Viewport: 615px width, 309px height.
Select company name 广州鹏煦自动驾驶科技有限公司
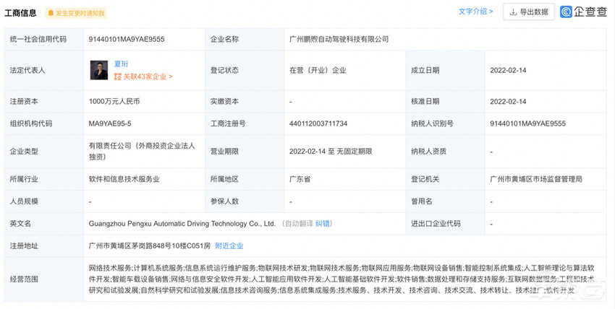(x=339, y=39)
